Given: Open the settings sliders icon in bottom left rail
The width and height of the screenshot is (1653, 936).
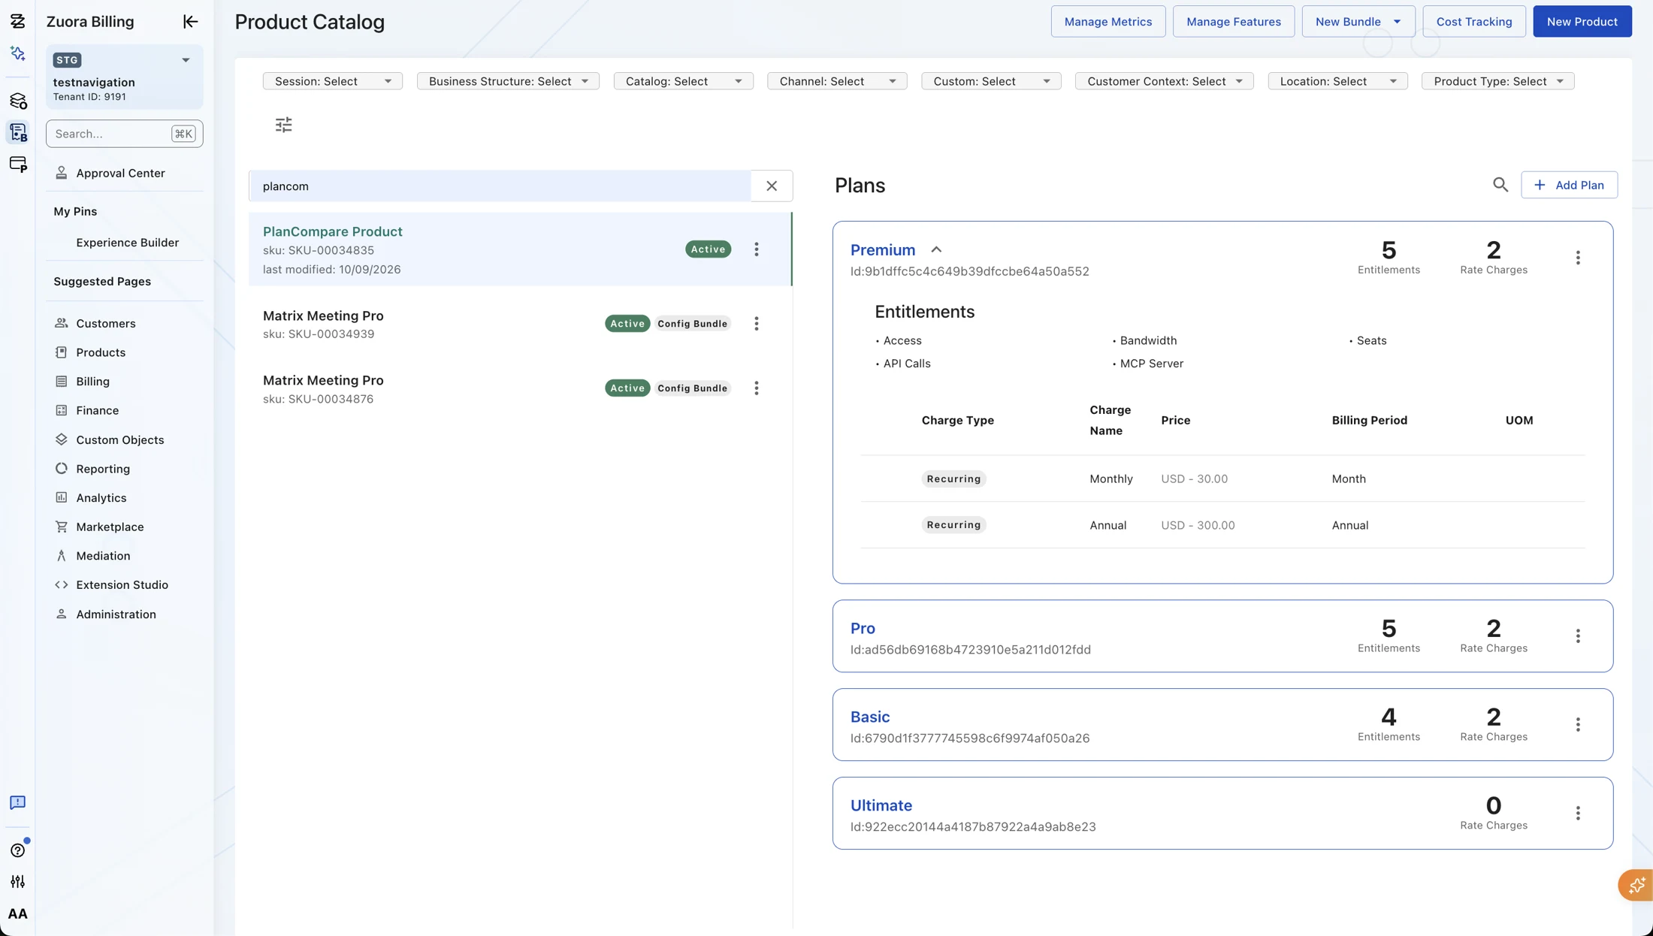Looking at the screenshot, I should click(x=17, y=882).
